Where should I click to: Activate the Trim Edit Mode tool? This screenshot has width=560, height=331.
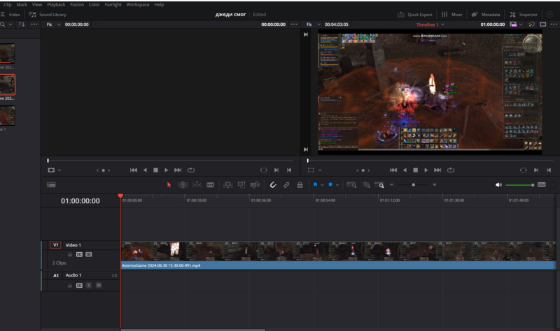pos(183,185)
